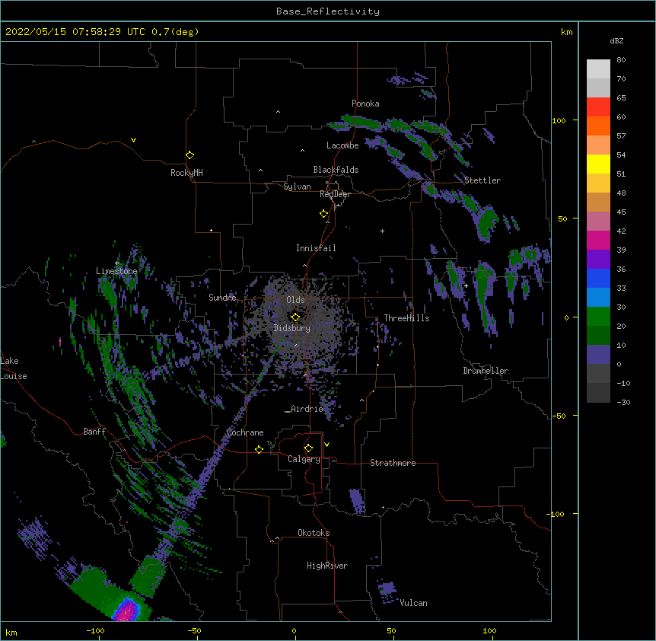Click the Lacombe city label
Image resolution: width=656 pixels, height=641 pixels.
pyautogui.click(x=342, y=145)
